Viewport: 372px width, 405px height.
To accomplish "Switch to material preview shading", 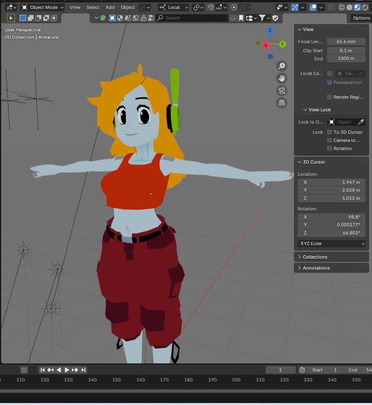I will point(357,7).
